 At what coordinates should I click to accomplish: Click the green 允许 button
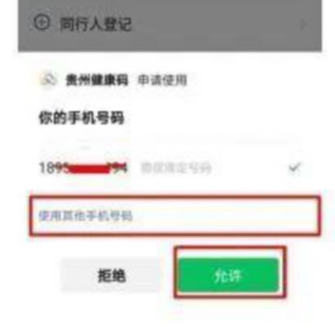point(229,275)
